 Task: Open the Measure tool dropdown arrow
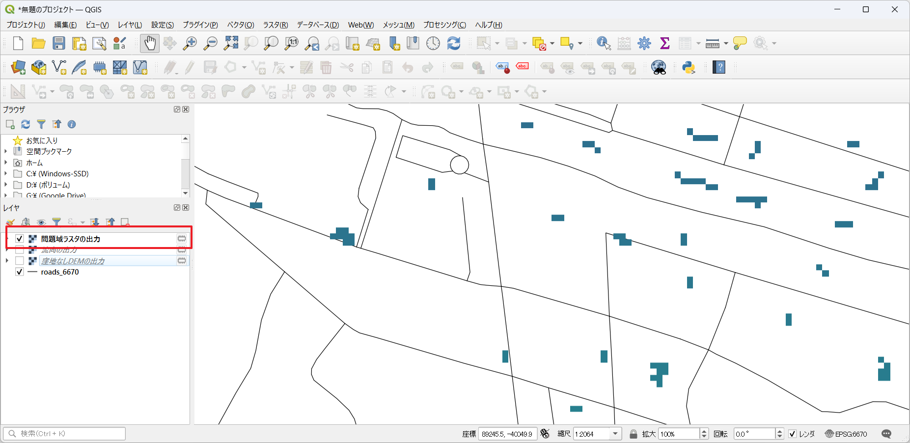tap(726, 43)
